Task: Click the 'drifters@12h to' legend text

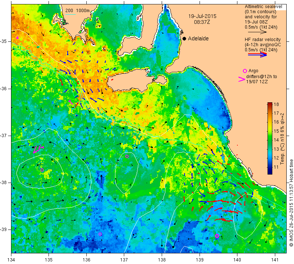Action: click(x=261, y=77)
